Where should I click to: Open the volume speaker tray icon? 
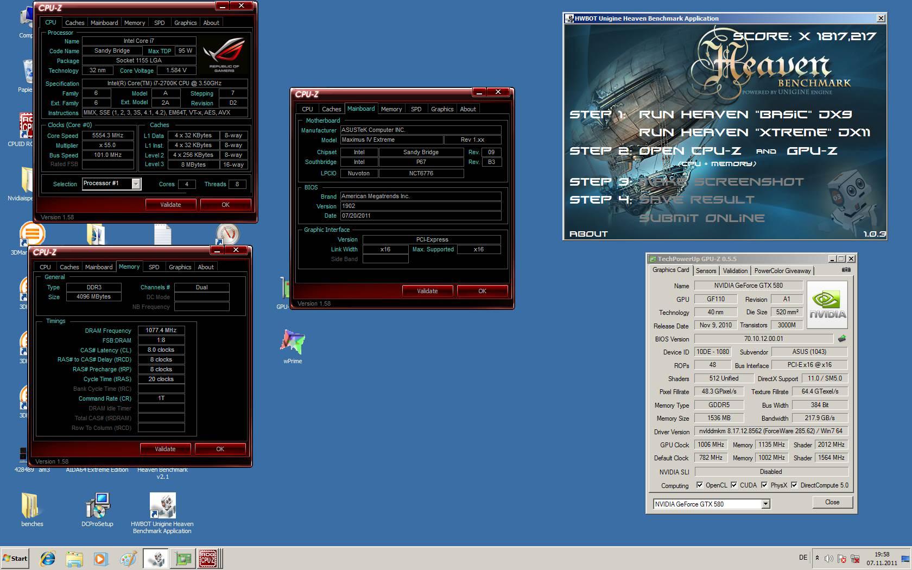point(828,559)
